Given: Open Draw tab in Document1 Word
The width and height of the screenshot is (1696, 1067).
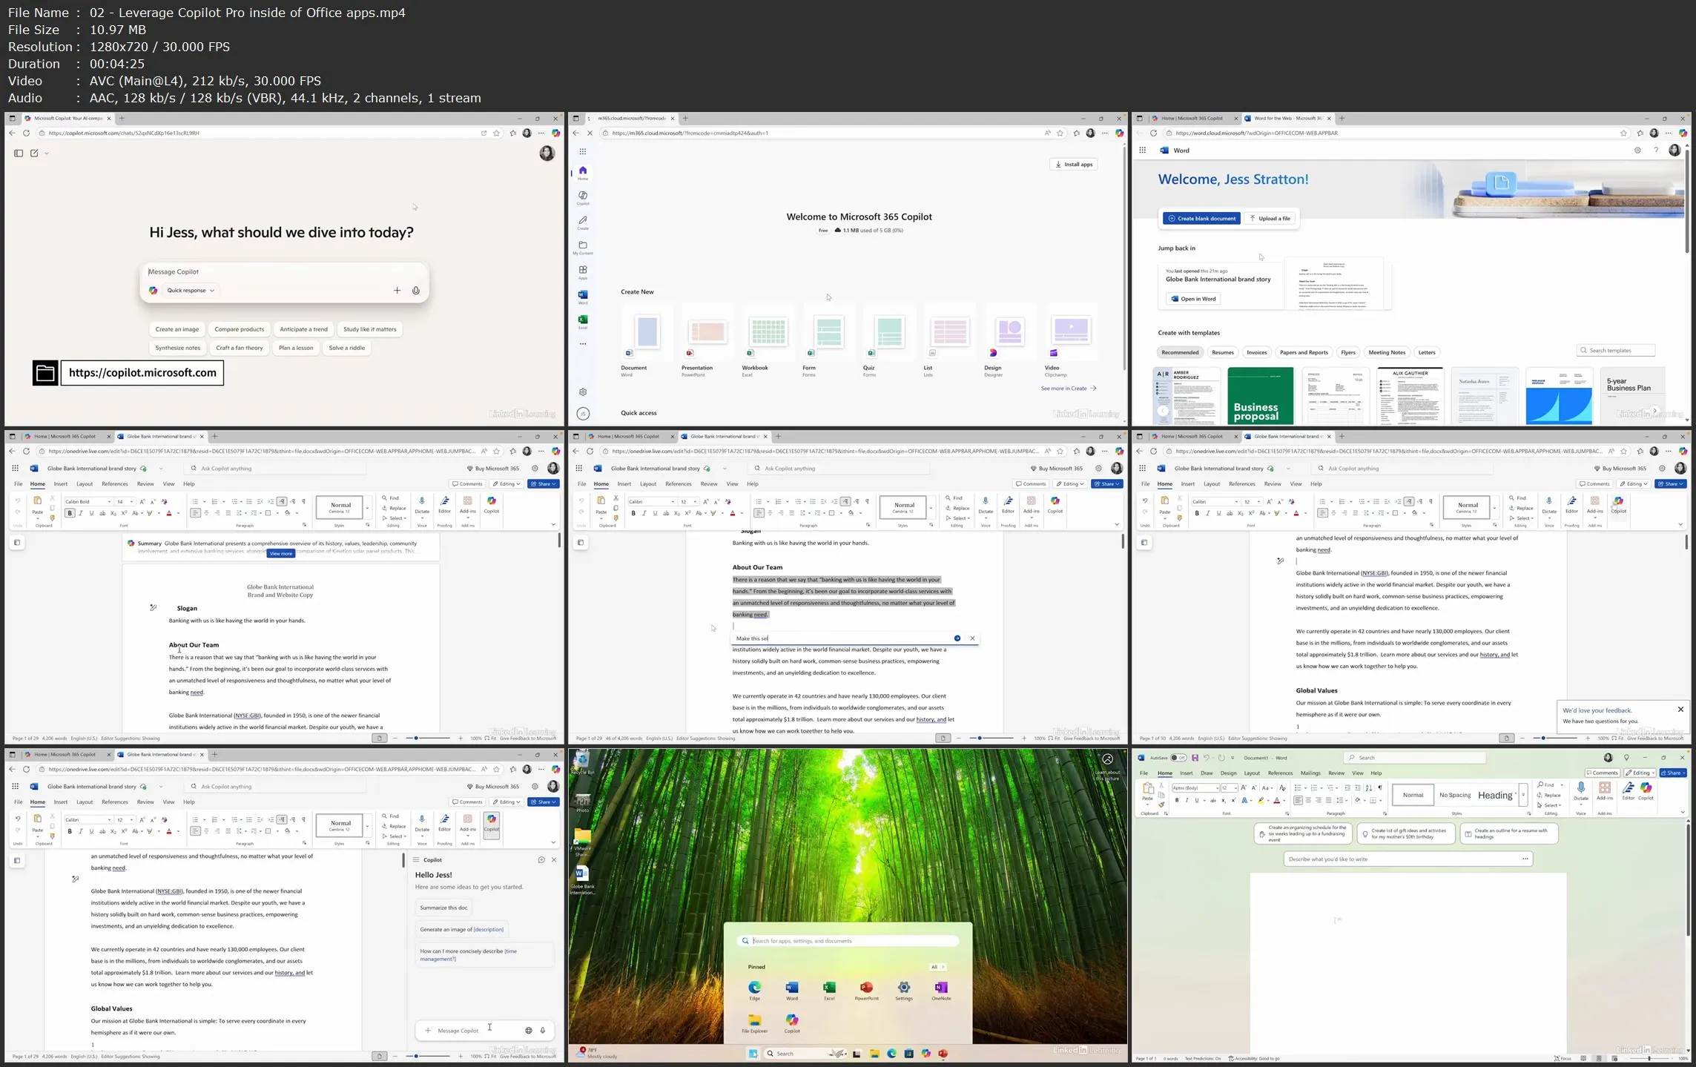Looking at the screenshot, I should [x=1207, y=773].
